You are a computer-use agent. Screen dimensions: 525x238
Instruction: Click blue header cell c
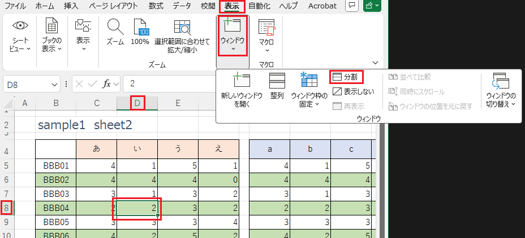tap(351, 149)
